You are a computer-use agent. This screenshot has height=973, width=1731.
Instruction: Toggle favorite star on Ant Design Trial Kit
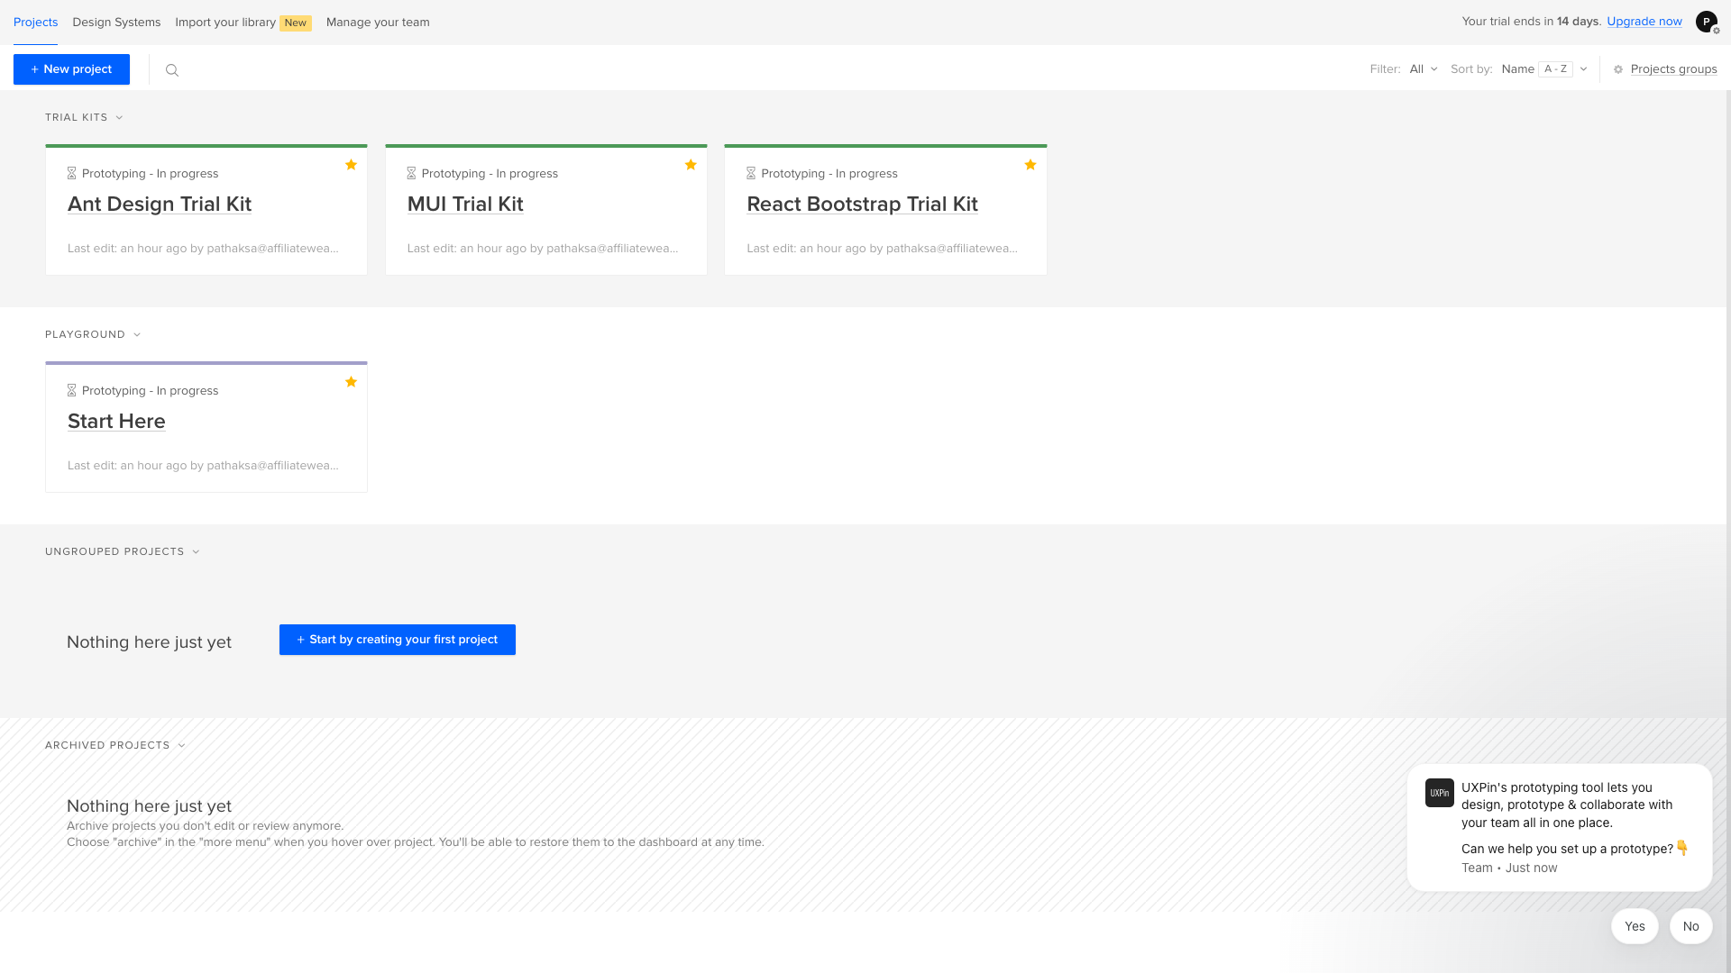click(x=351, y=165)
